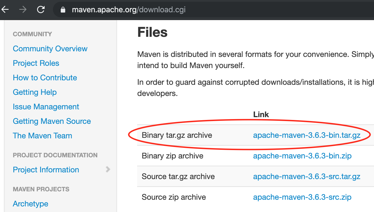Navigate back using the back arrow
Image resolution: width=374 pixels, height=212 pixels.
[6, 9]
